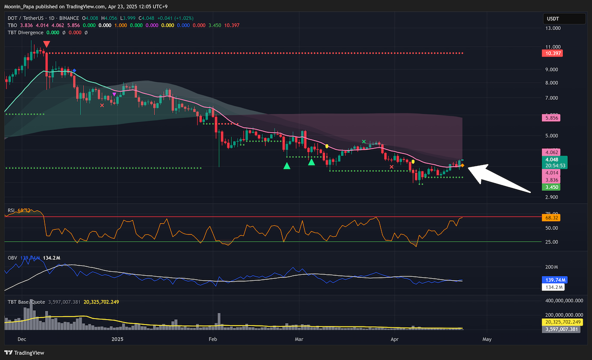Select the TBT Base / Quote legend label
This screenshot has width=592, height=360.
(27, 301)
